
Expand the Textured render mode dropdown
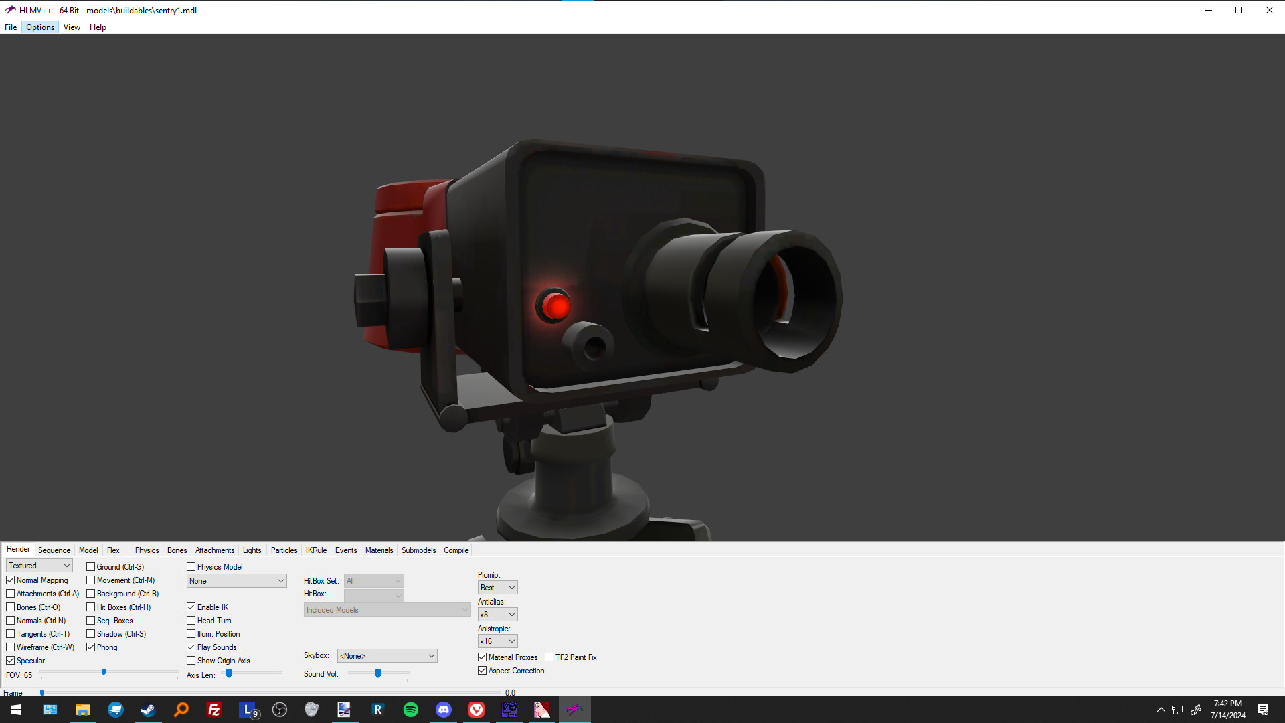(x=39, y=566)
